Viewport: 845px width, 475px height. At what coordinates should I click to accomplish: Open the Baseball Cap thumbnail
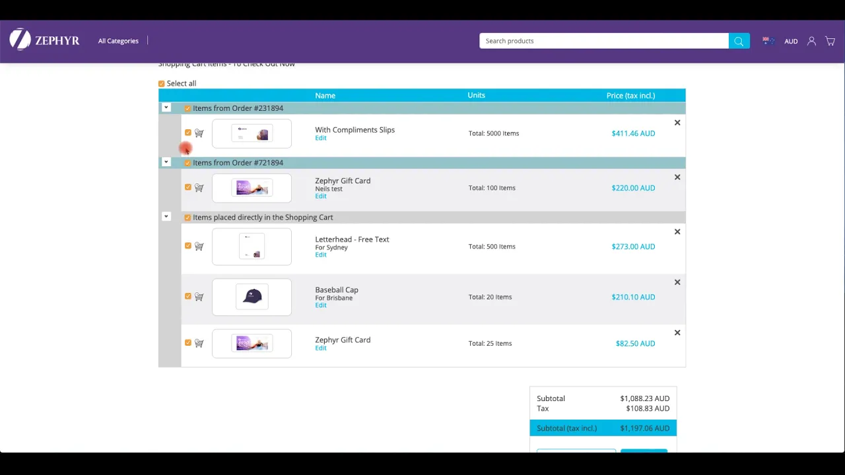pyautogui.click(x=252, y=297)
